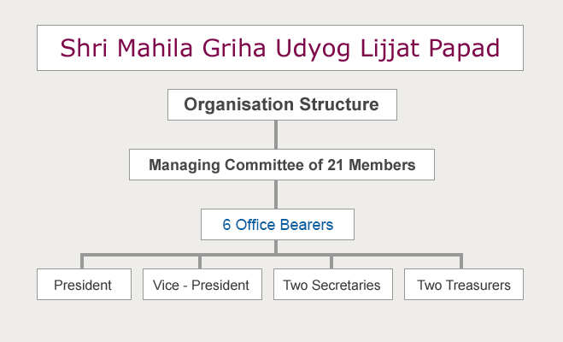Choose the Two Secretaries box
This screenshot has height=342, width=563.
click(331, 285)
